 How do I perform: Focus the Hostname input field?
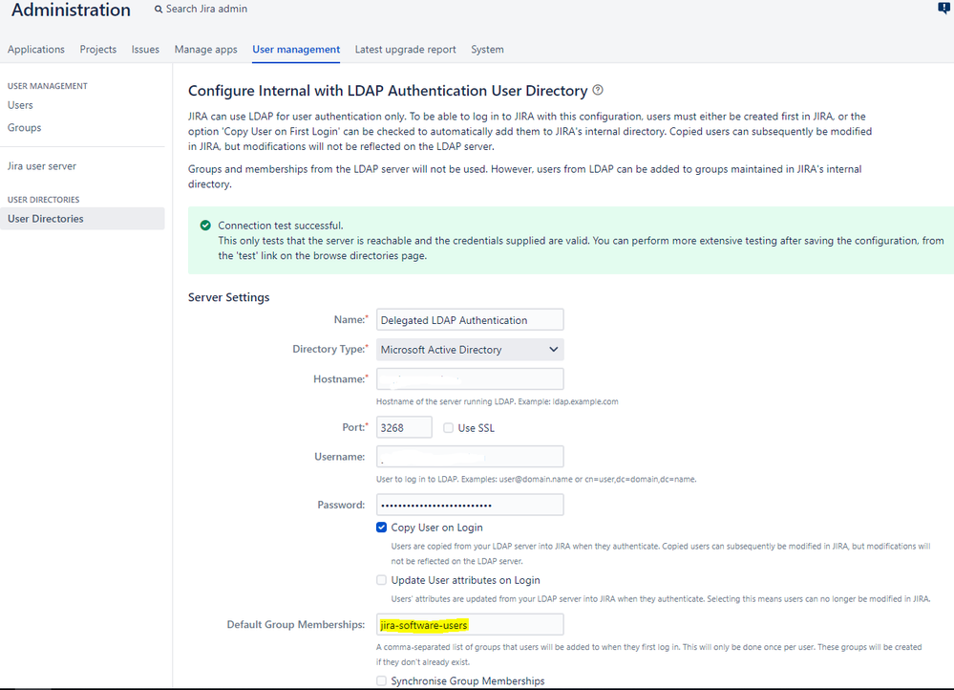pos(470,378)
